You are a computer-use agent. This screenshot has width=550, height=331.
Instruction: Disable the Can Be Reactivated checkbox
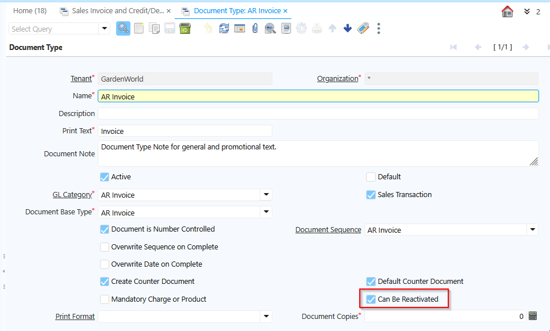[371, 298]
